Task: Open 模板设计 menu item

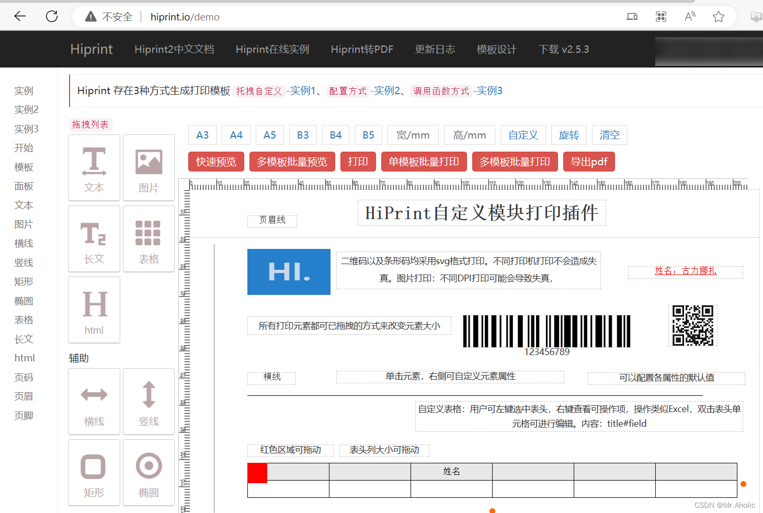Action: [497, 49]
